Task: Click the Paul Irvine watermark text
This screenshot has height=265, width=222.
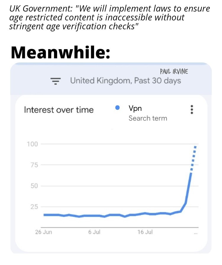Action: coord(174,71)
